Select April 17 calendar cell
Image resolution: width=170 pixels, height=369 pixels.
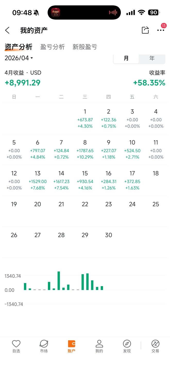[x=132, y=180]
